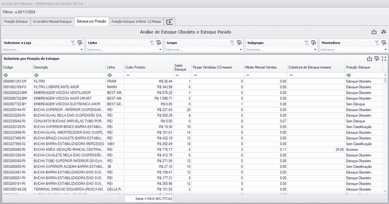Open search in Linha filter panel

coord(159,43)
